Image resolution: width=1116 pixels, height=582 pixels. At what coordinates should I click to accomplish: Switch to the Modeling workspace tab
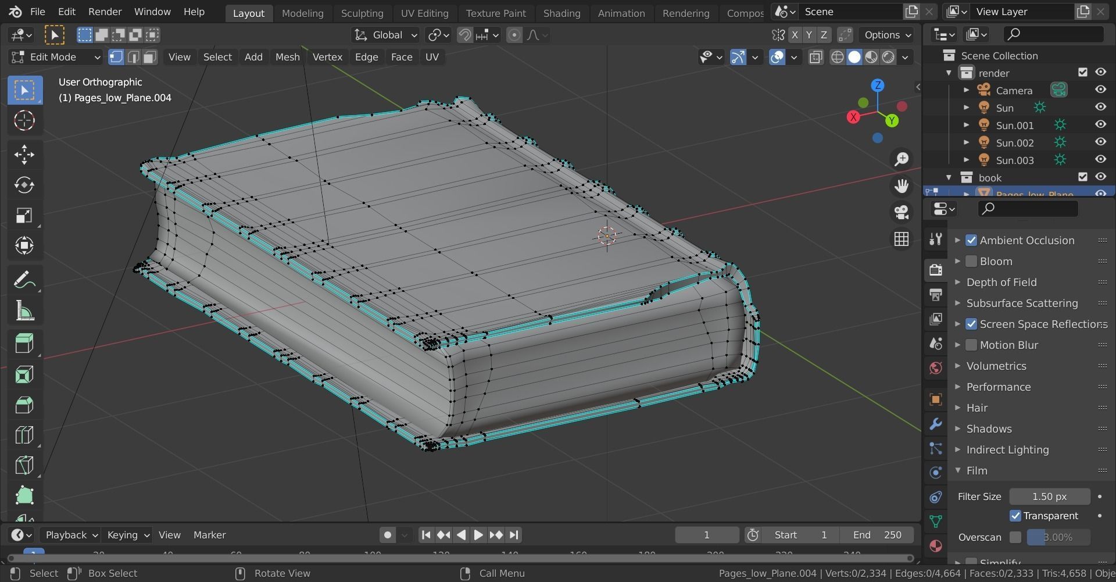pyautogui.click(x=302, y=13)
